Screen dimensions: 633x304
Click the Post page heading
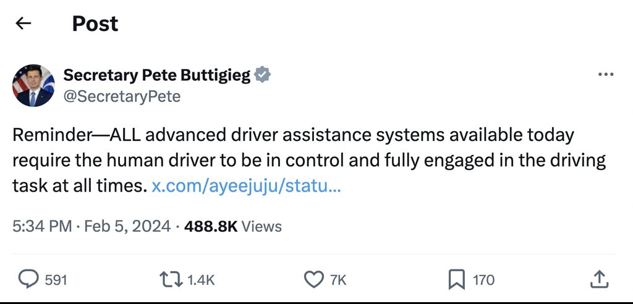pyautogui.click(x=95, y=24)
